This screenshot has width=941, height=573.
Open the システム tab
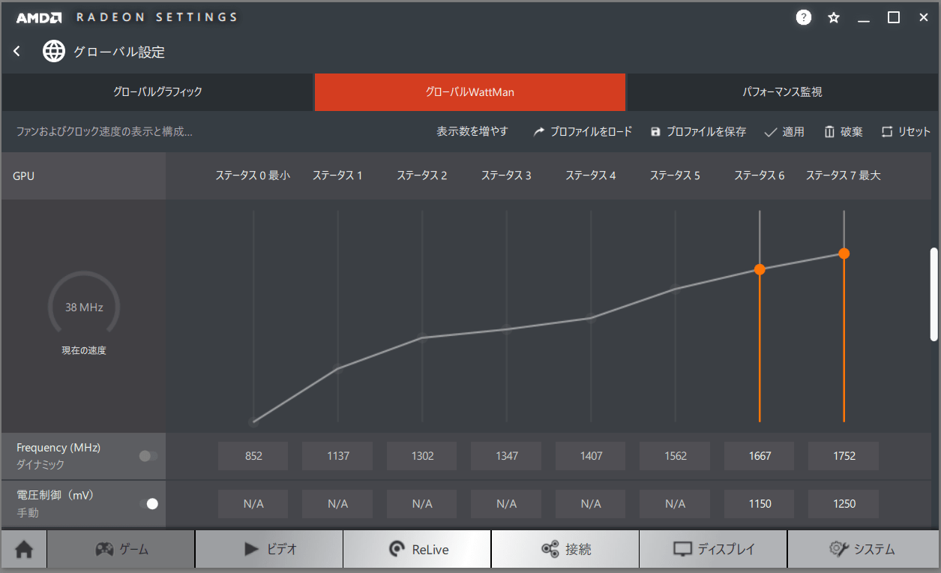(x=862, y=549)
